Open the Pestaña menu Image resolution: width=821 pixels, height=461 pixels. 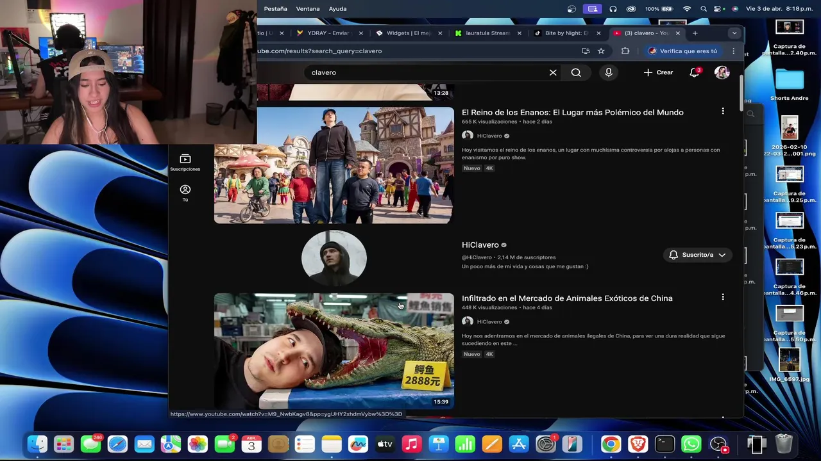click(x=275, y=9)
